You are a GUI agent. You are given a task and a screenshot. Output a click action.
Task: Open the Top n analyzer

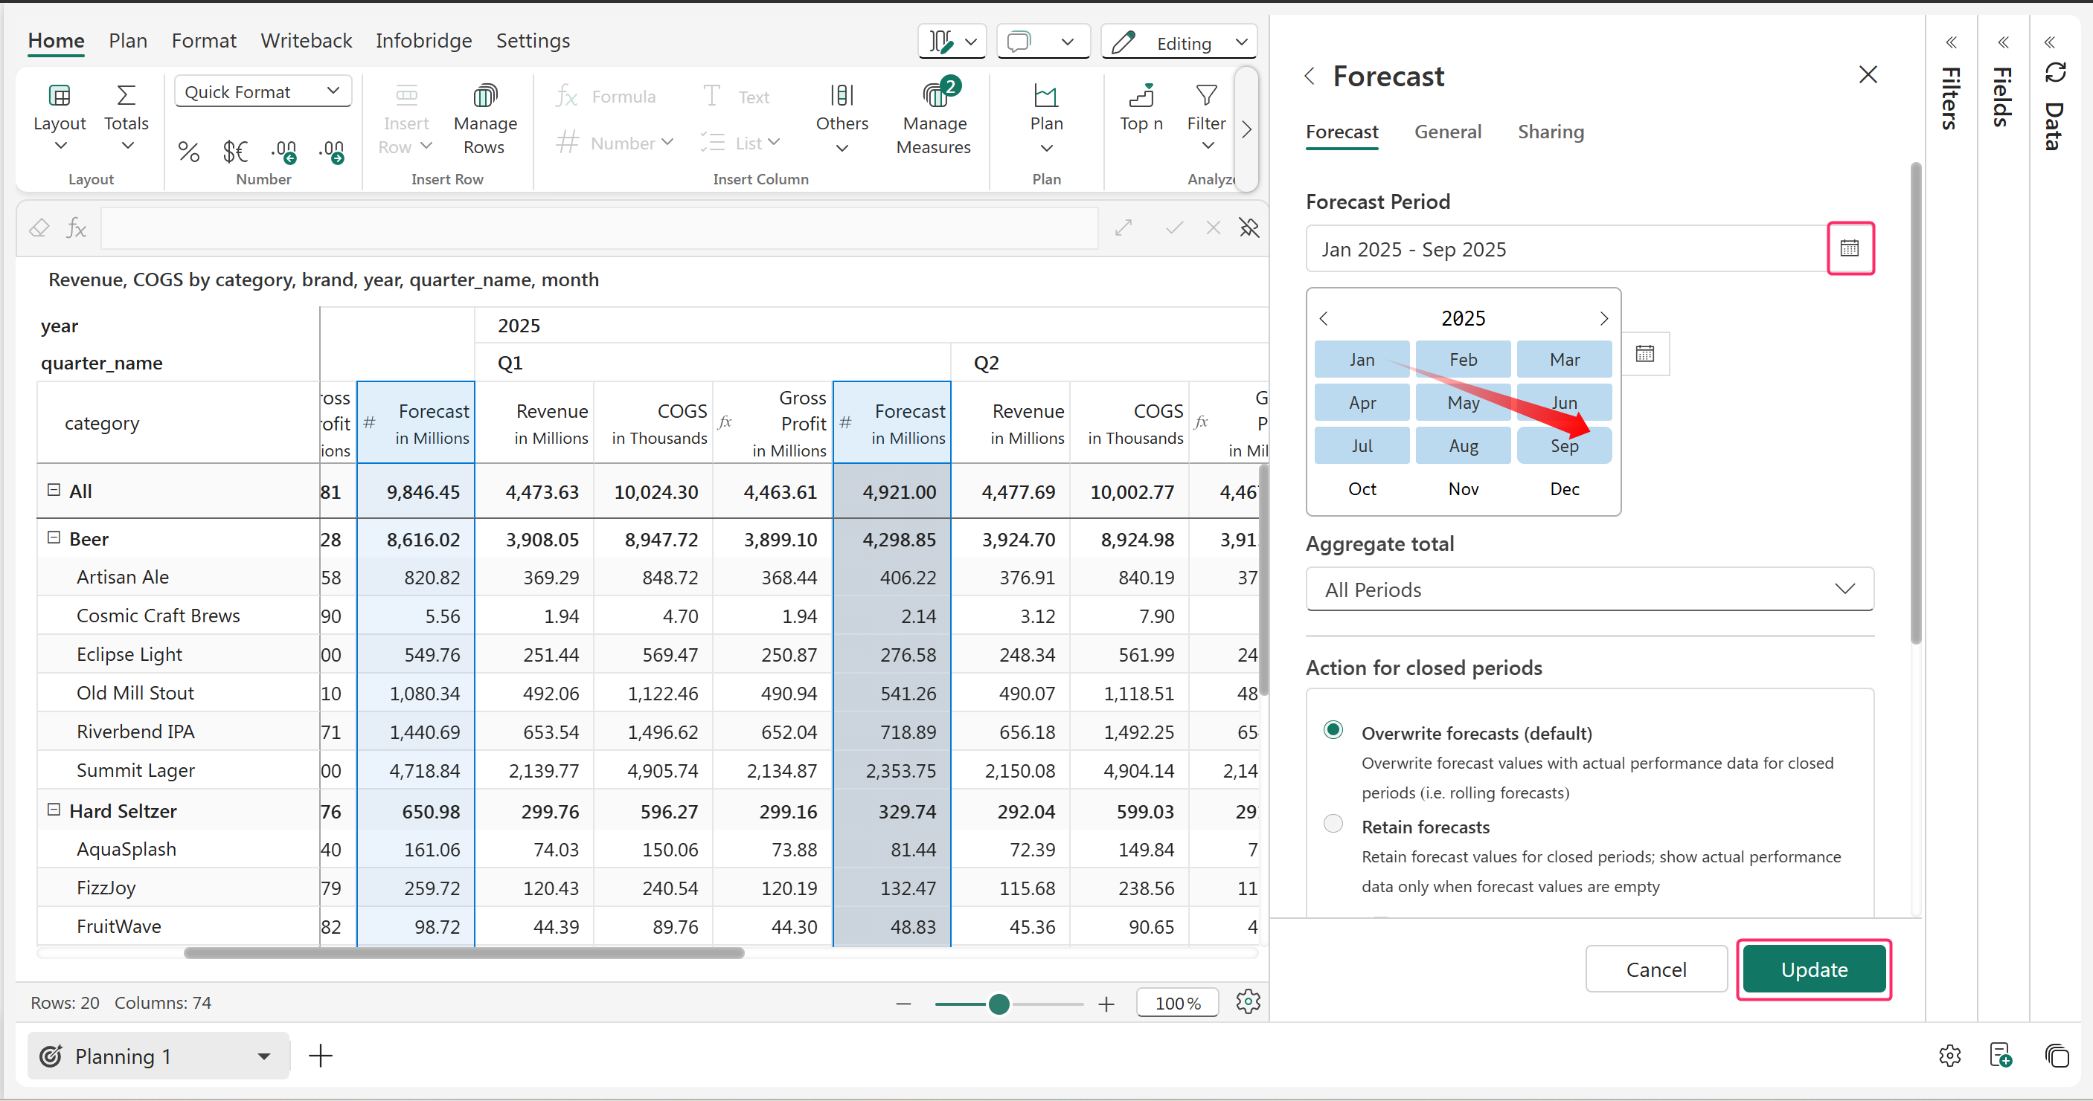(1141, 97)
